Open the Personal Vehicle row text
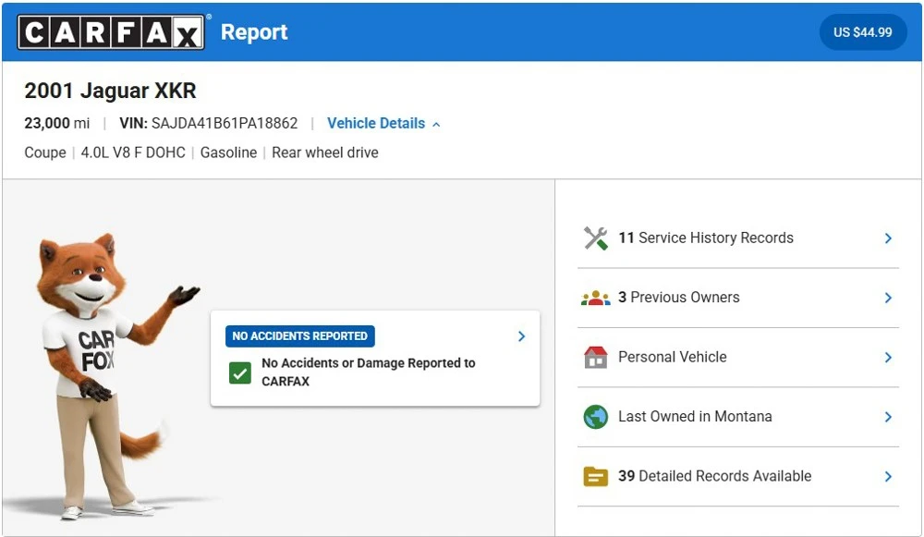This screenshot has height=537, width=924. point(673,357)
